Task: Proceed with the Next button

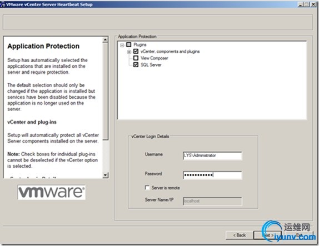Action: pyautogui.click(x=268, y=235)
